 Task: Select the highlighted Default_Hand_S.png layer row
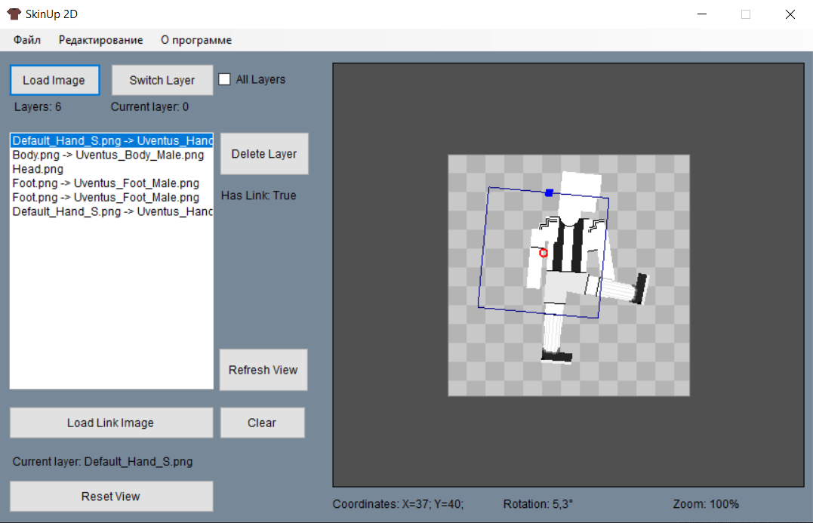tap(112, 140)
